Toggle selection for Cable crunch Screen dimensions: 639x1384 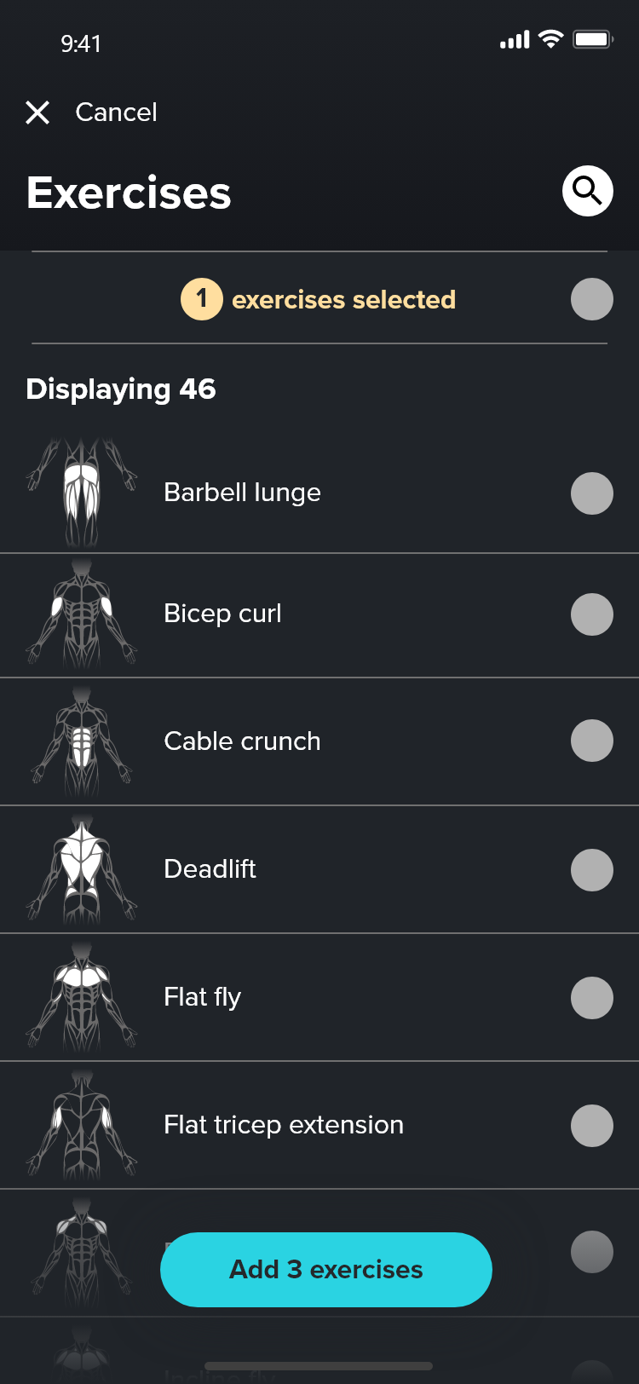coord(591,741)
